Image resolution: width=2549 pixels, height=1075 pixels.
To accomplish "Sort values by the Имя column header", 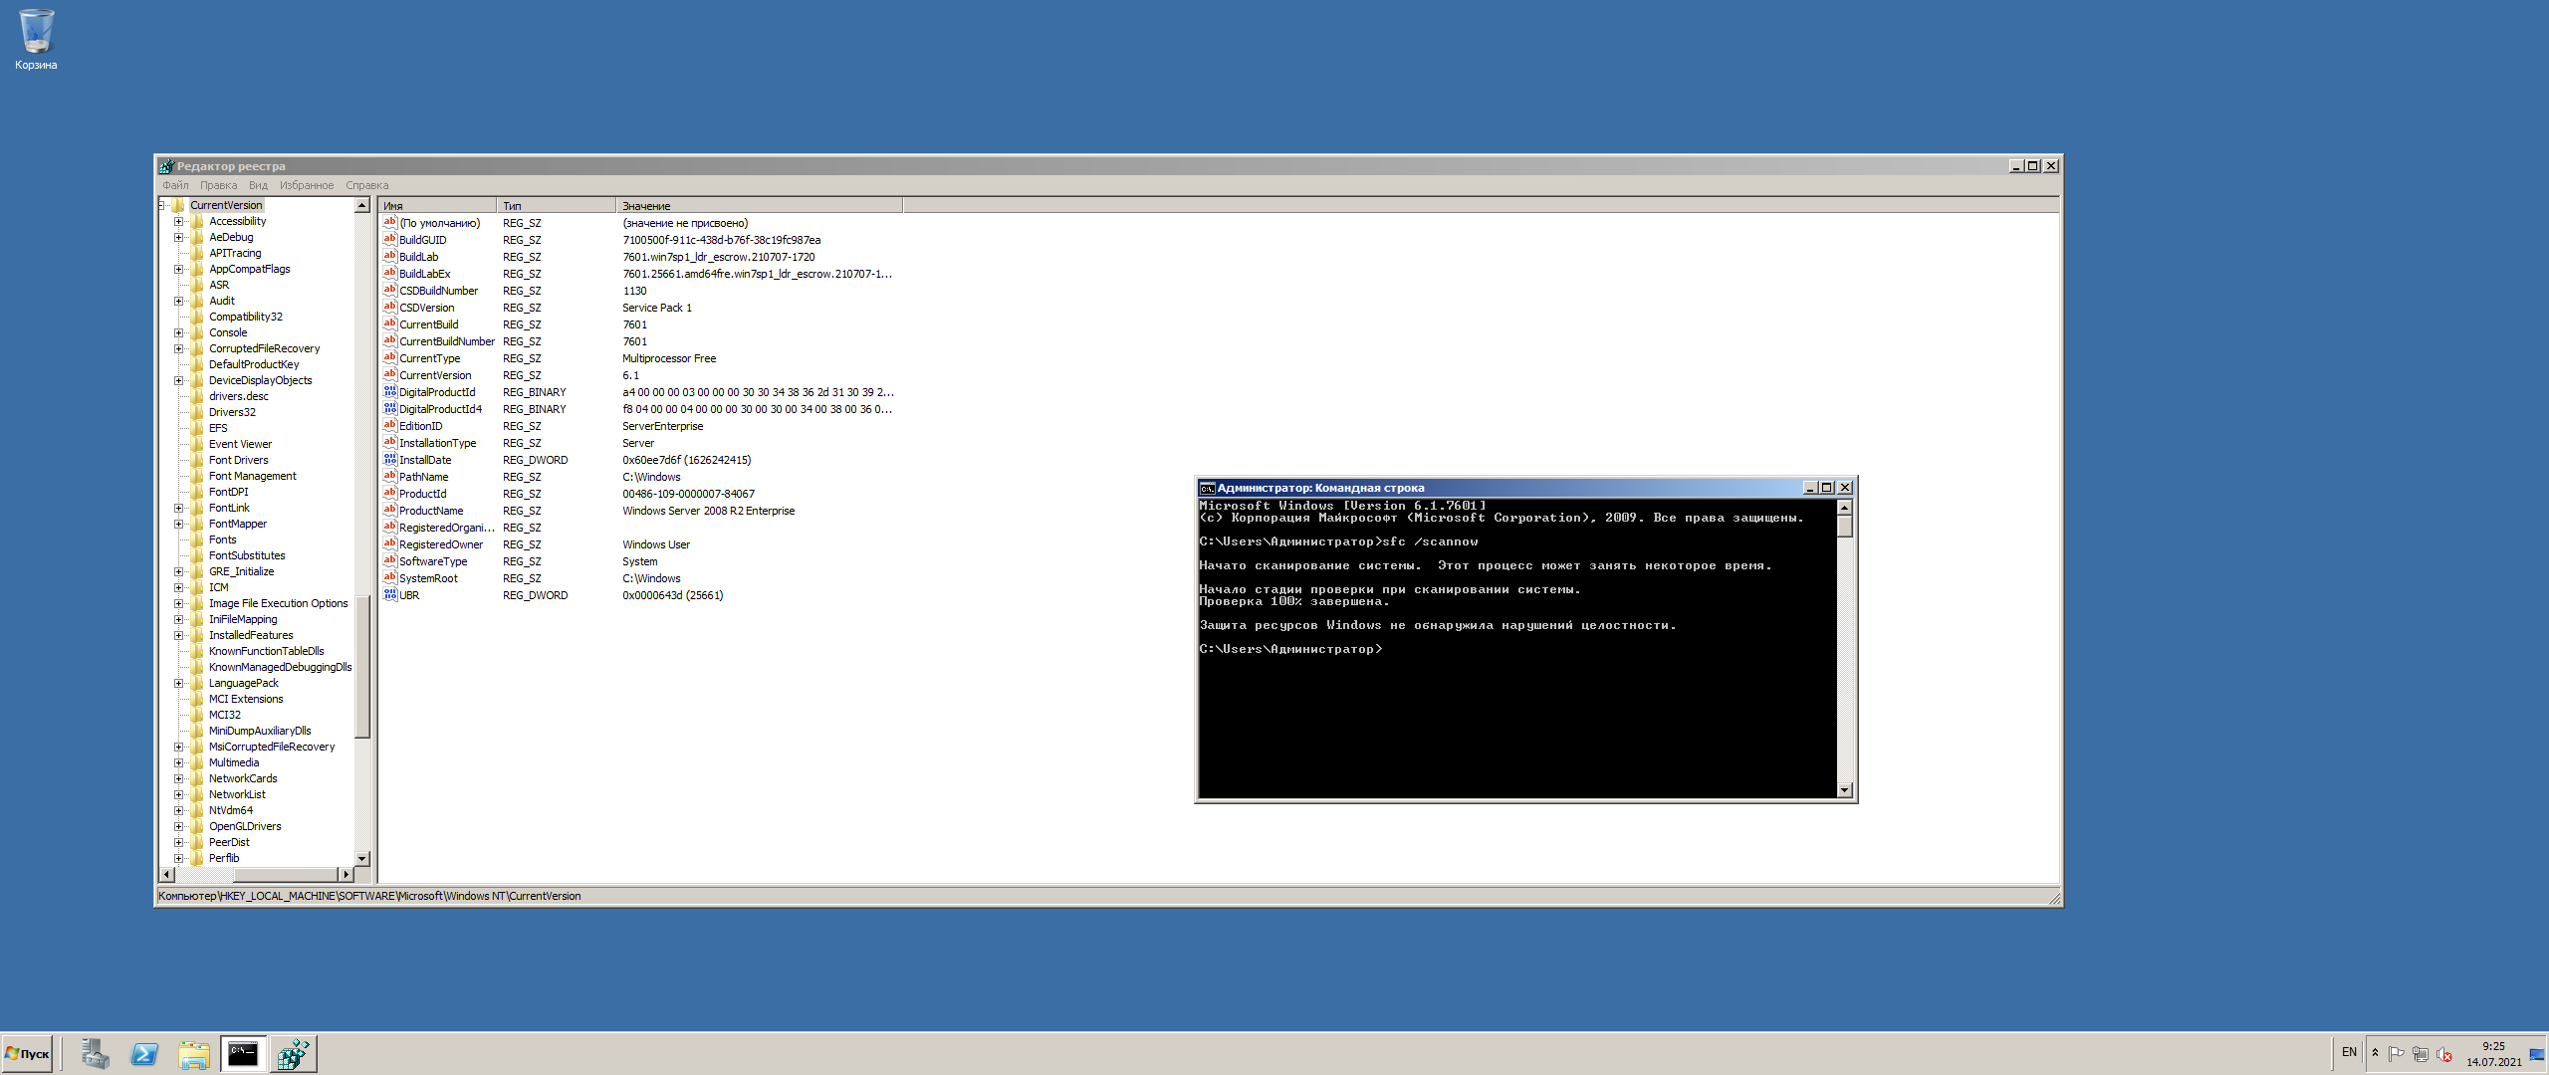I will point(438,206).
